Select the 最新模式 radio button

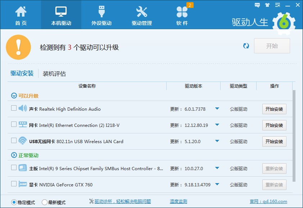coord(45,202)
